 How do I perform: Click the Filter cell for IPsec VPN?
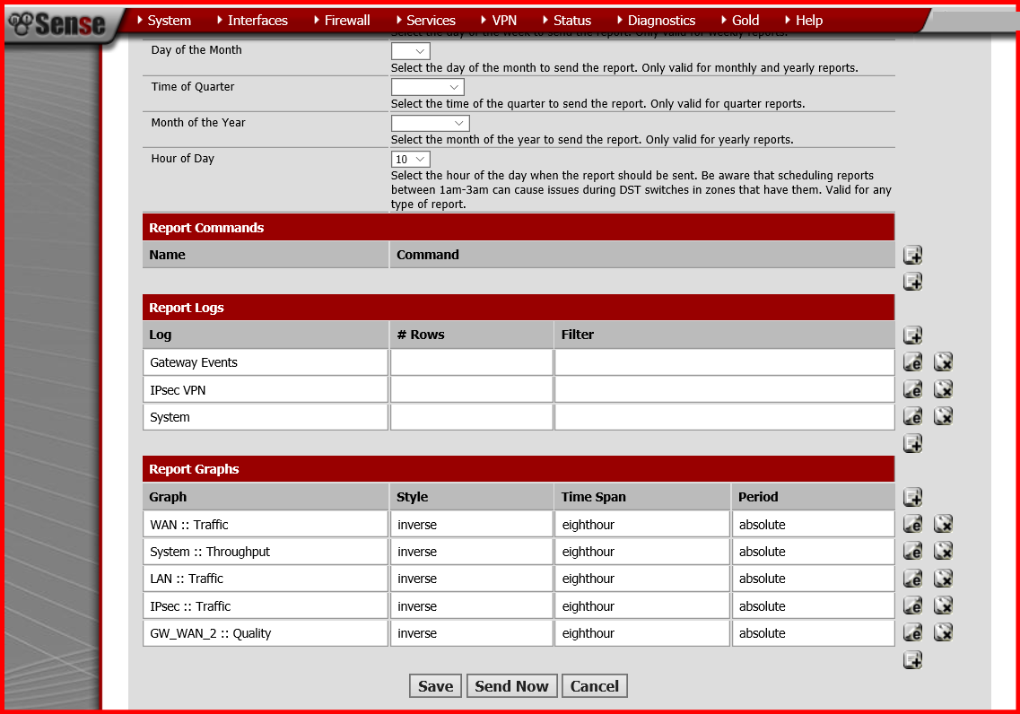(725, 389)
